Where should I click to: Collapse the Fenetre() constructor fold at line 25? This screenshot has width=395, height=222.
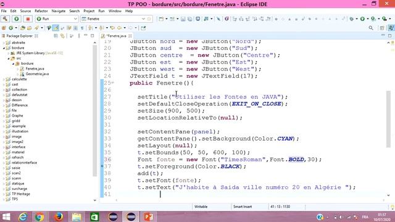tap(112, 83)
